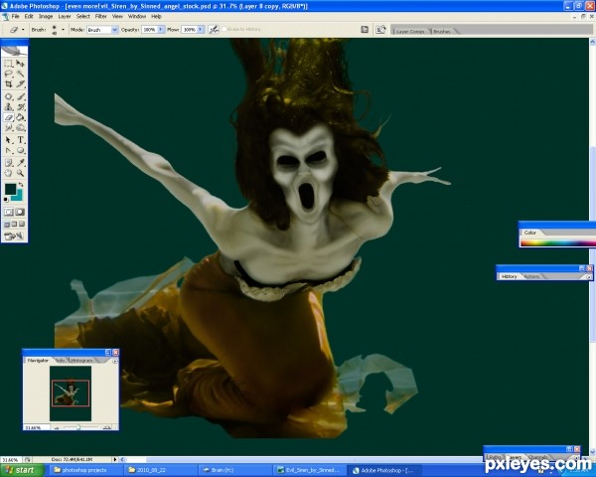Switch to Full Screen with menu bar

coord(14,224)
